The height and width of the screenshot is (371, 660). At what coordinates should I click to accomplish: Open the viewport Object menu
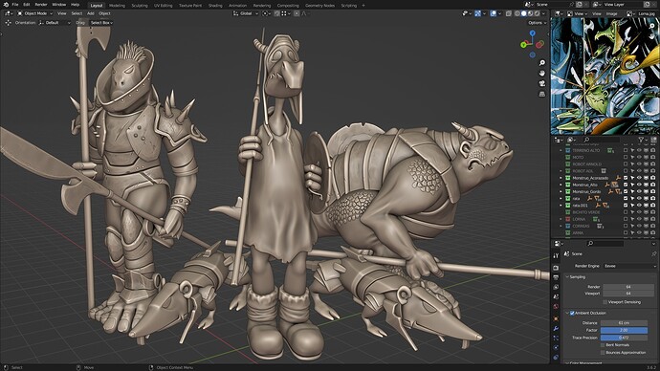pyautogui.click(x=104, y=13)
